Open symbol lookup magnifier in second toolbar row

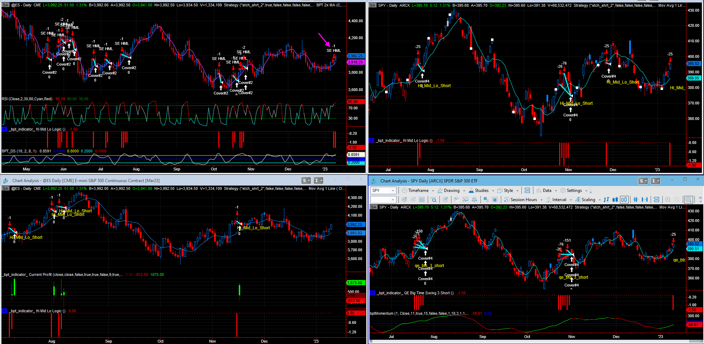434,200
